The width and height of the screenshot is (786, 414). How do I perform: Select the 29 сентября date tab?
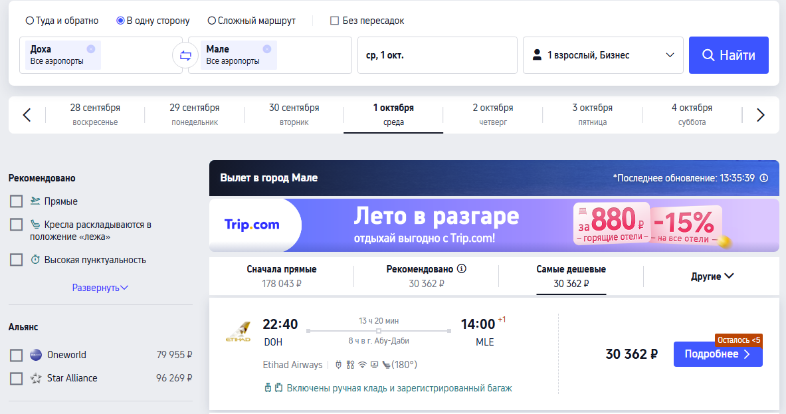click(x=195, y=115)
